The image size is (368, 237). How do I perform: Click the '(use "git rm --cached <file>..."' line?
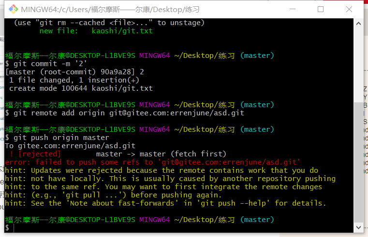point(109,23)
